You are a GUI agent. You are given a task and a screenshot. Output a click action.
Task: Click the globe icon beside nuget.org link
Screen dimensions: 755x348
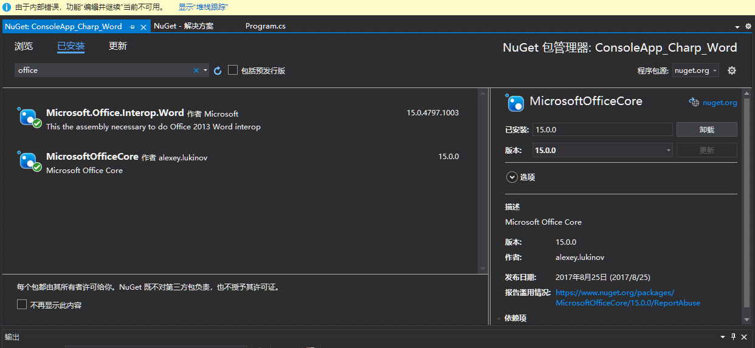tap(694, 102)
